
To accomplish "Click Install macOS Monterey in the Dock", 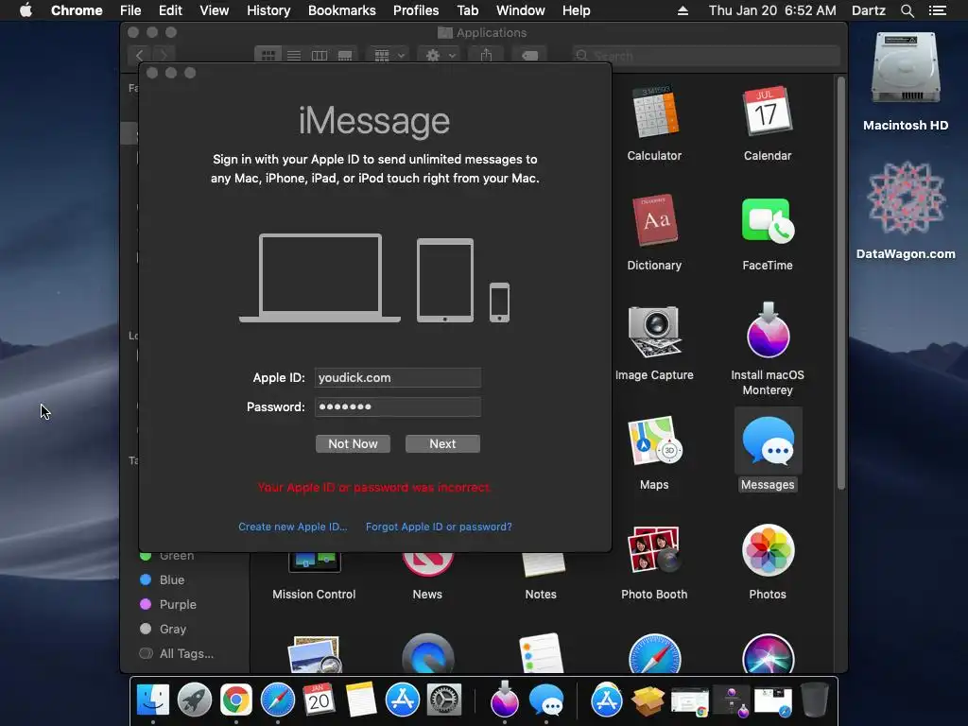I will [x=505, y=699].
